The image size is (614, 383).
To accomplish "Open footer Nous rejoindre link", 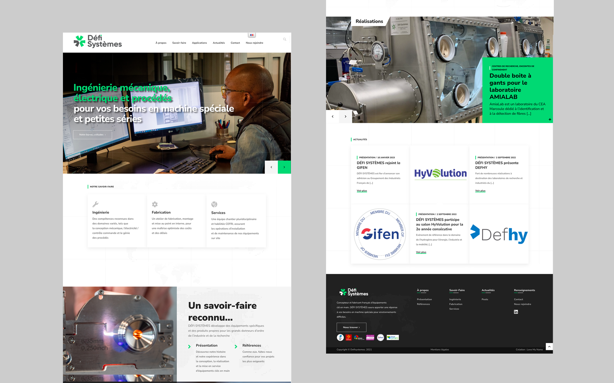I will point(523,304).
